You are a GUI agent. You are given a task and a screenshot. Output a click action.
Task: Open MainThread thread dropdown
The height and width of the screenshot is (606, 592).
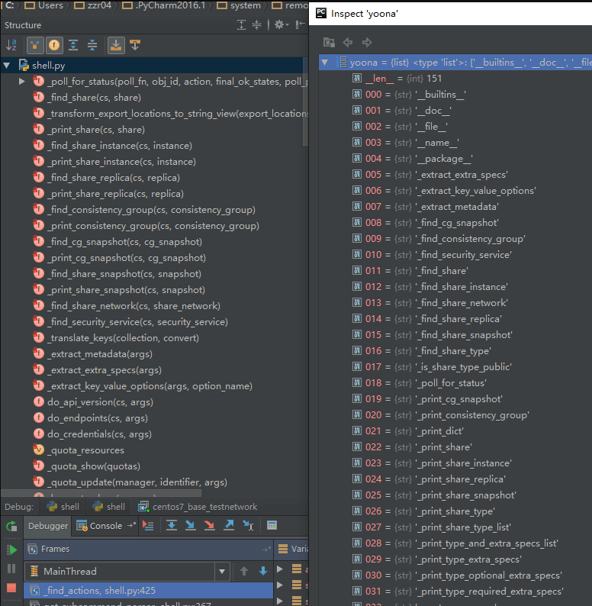[x=222, y=571]
